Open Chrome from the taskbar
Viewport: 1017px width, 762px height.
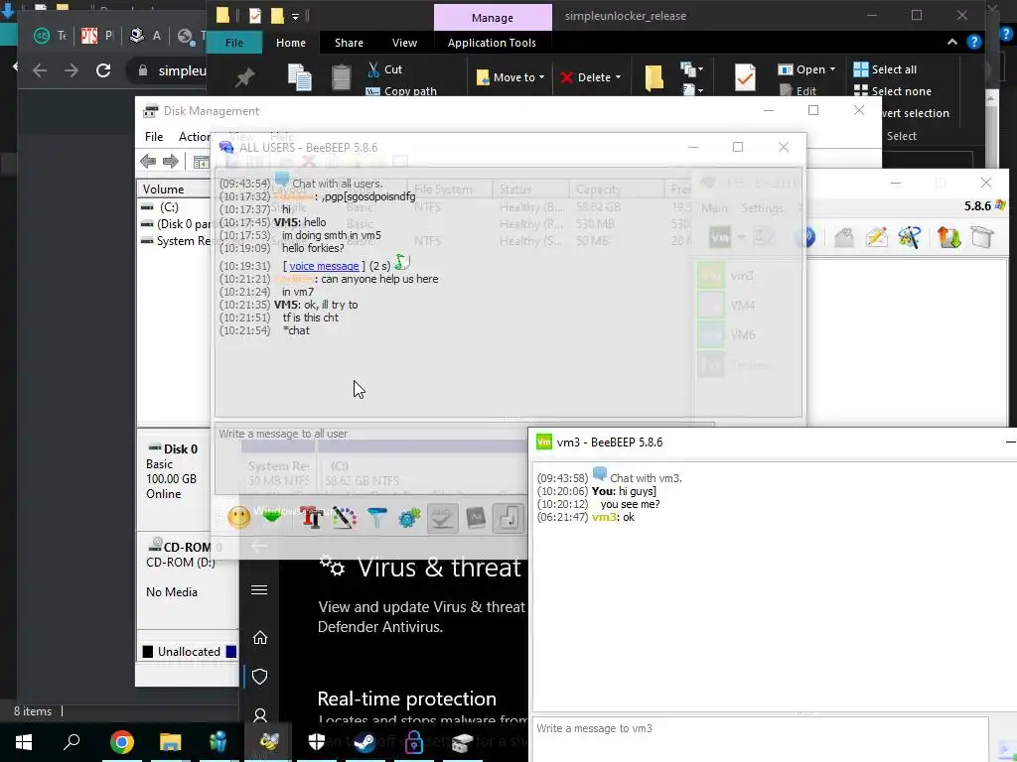tap(121, 742)
